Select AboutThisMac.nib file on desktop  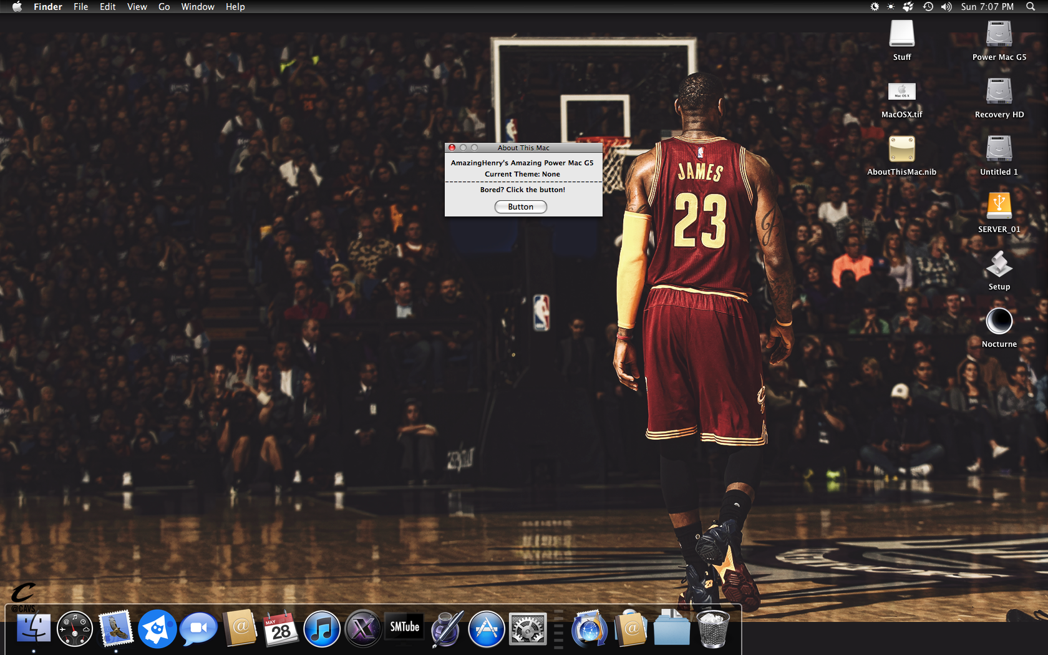click(x=902, y=148)
